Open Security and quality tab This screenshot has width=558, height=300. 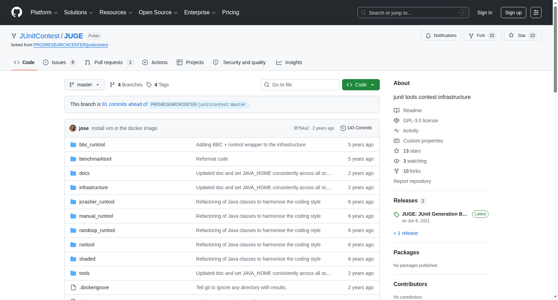tap(240, 62)
